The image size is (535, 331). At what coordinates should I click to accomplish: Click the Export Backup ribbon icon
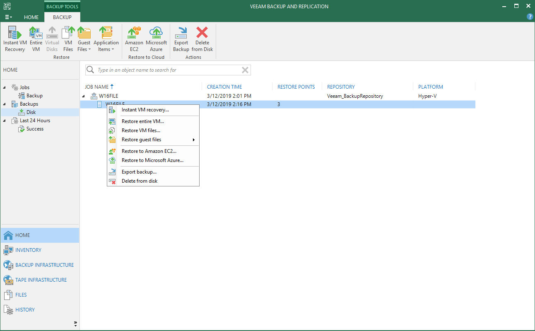[181, 39]
